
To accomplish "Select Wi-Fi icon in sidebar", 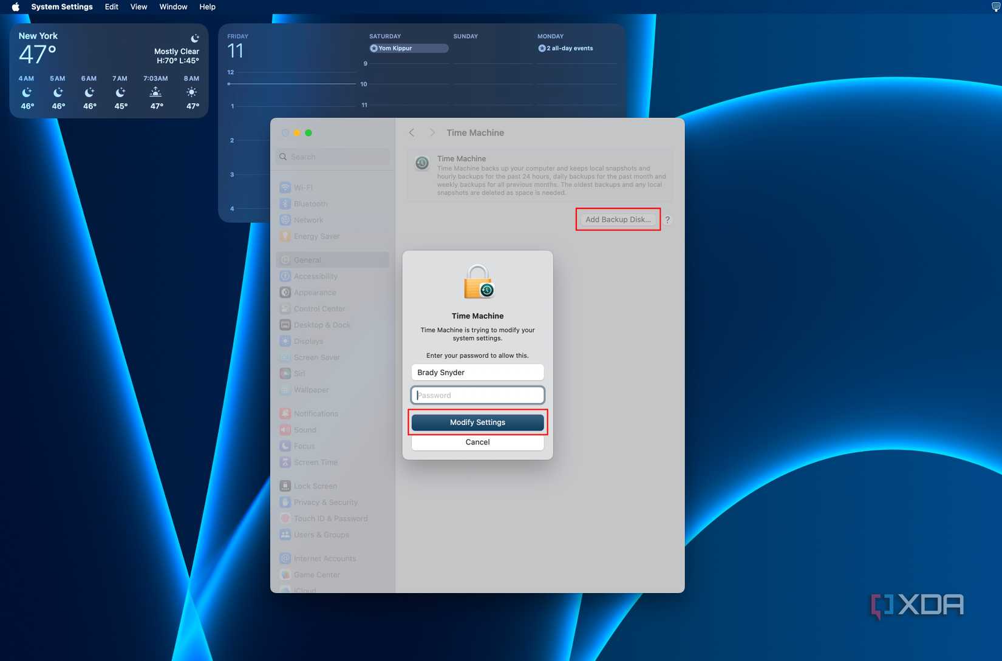I will [x=285, y=188].
